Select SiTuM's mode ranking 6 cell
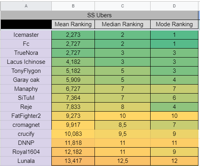The width and height of the screenshot is (200, 166). click(x=174, y=98)
